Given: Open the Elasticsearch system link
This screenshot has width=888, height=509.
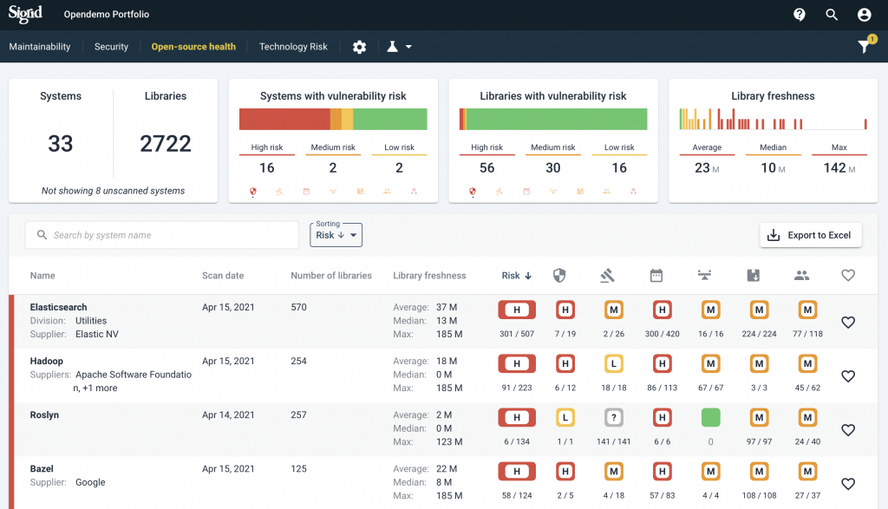Looking at the screenshot, I should pos(58,307).
